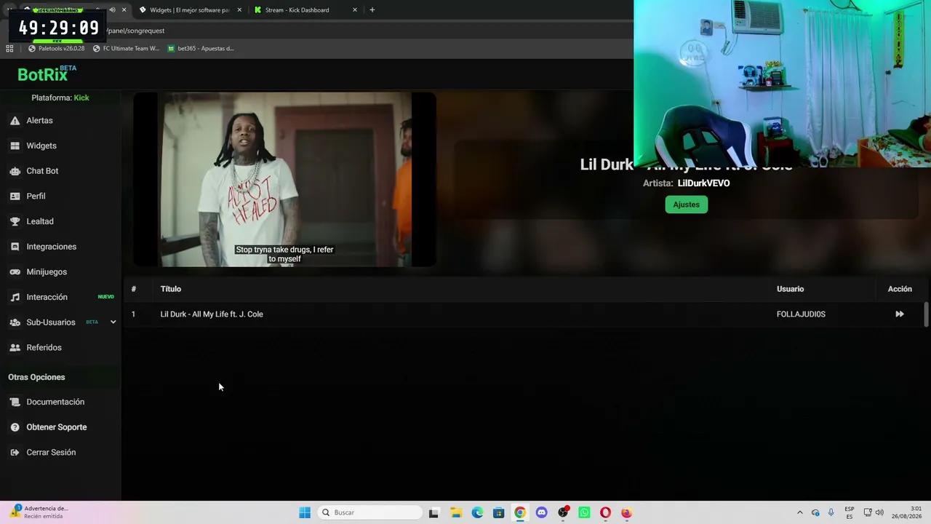This screenshot has width=931, height=524.
Task: Click the Sub-Usuarios people icon
Action: (15, 322)
